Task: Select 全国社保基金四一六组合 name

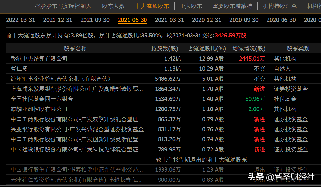Action: point(42,99)
